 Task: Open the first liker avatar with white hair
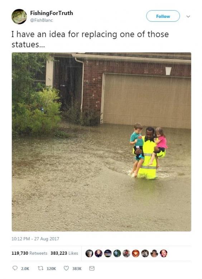click(x=89, y=253)
